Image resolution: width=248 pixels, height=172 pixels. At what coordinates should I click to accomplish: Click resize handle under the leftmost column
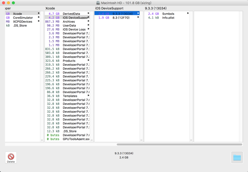point(42,140)
